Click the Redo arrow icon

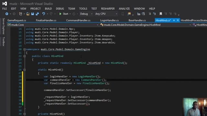(51, 14)
